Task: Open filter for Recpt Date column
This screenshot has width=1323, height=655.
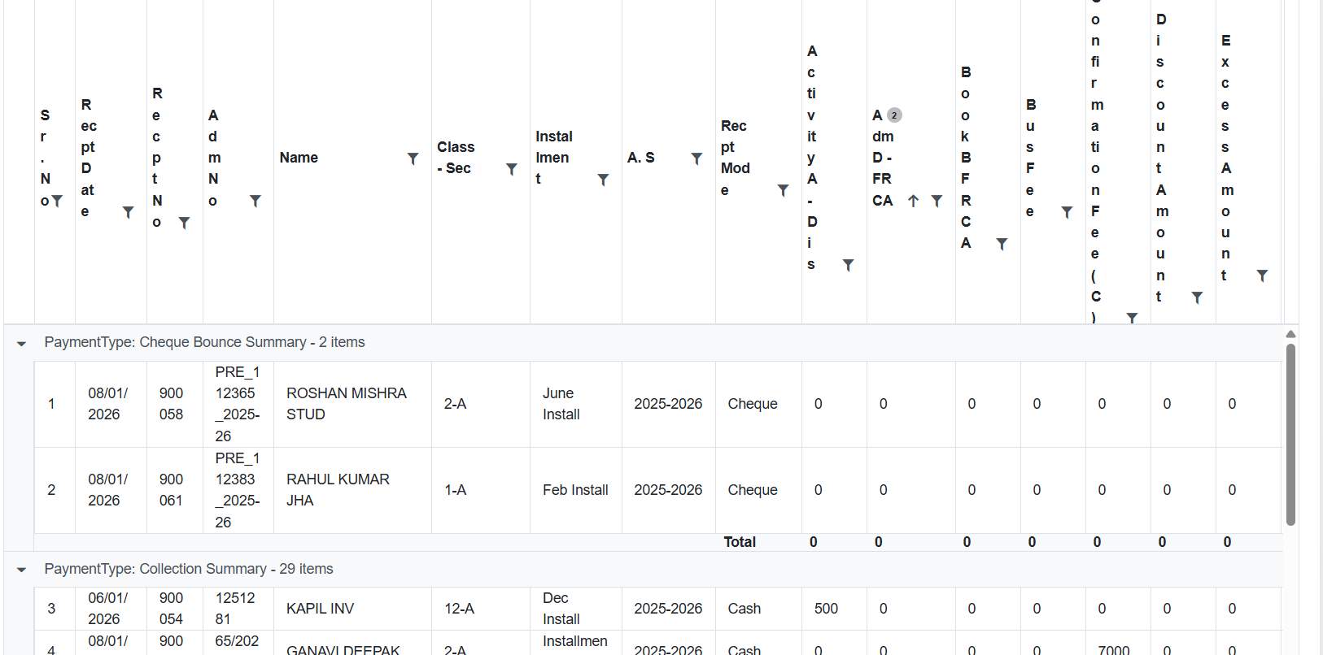Action: 129,213
